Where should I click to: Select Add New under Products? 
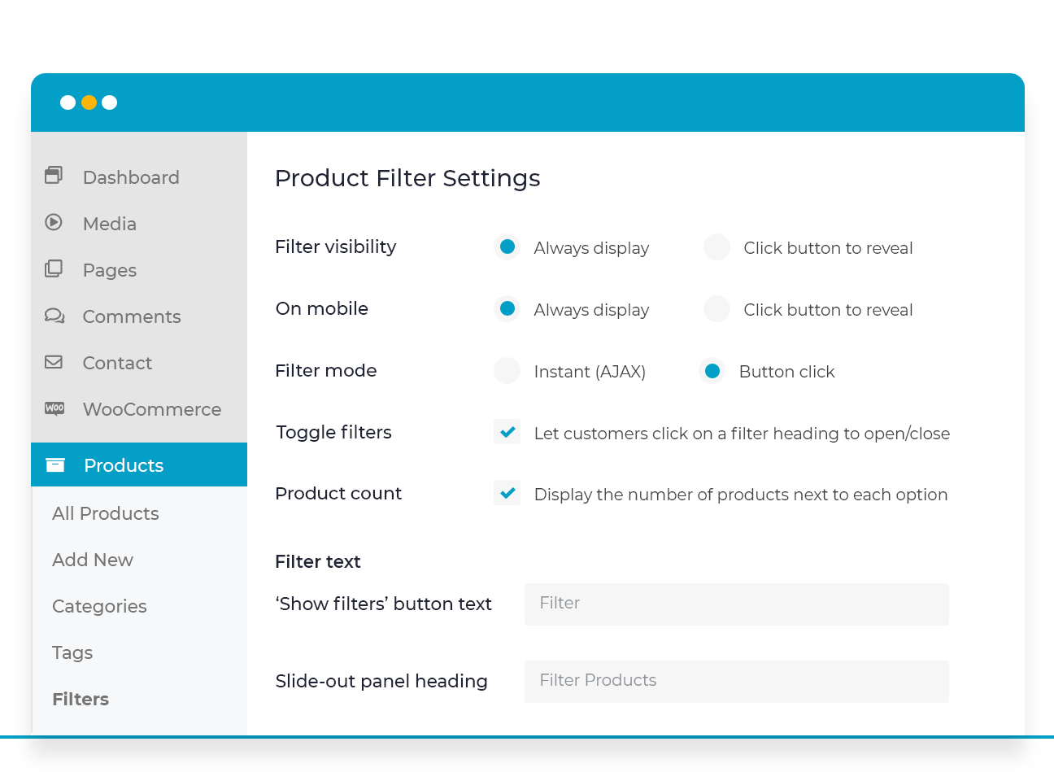(x=92, y=560)
